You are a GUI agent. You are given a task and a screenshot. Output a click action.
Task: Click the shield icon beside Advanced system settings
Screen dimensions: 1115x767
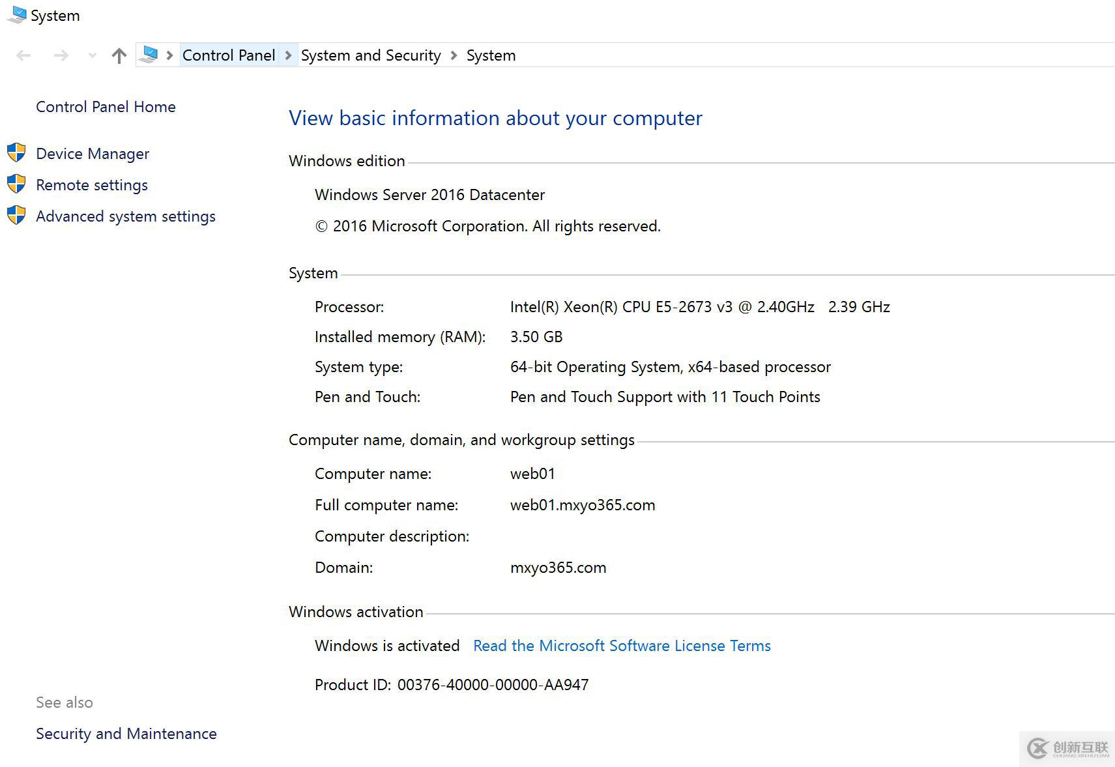click(x=16, y=216)
